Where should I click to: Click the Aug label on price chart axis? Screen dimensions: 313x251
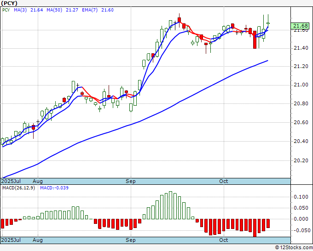coord(38,181)
